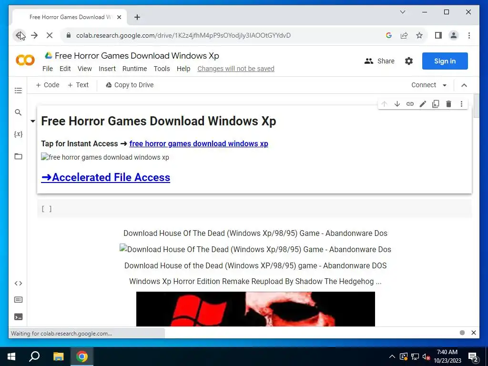Delete cell trash icon

point(448,104)
